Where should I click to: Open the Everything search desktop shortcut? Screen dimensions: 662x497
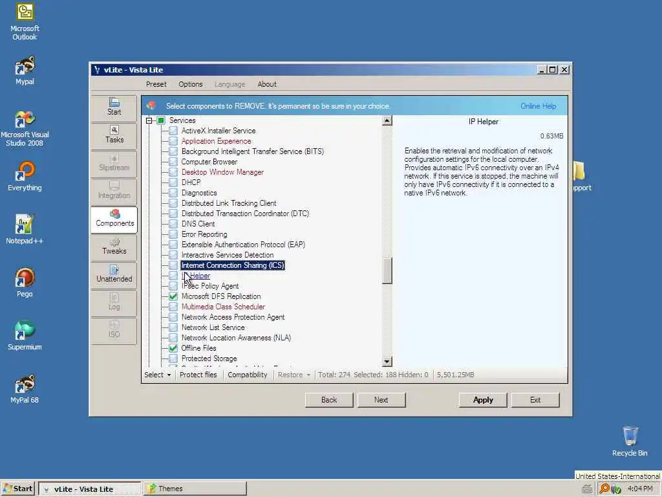click(25, 177)
